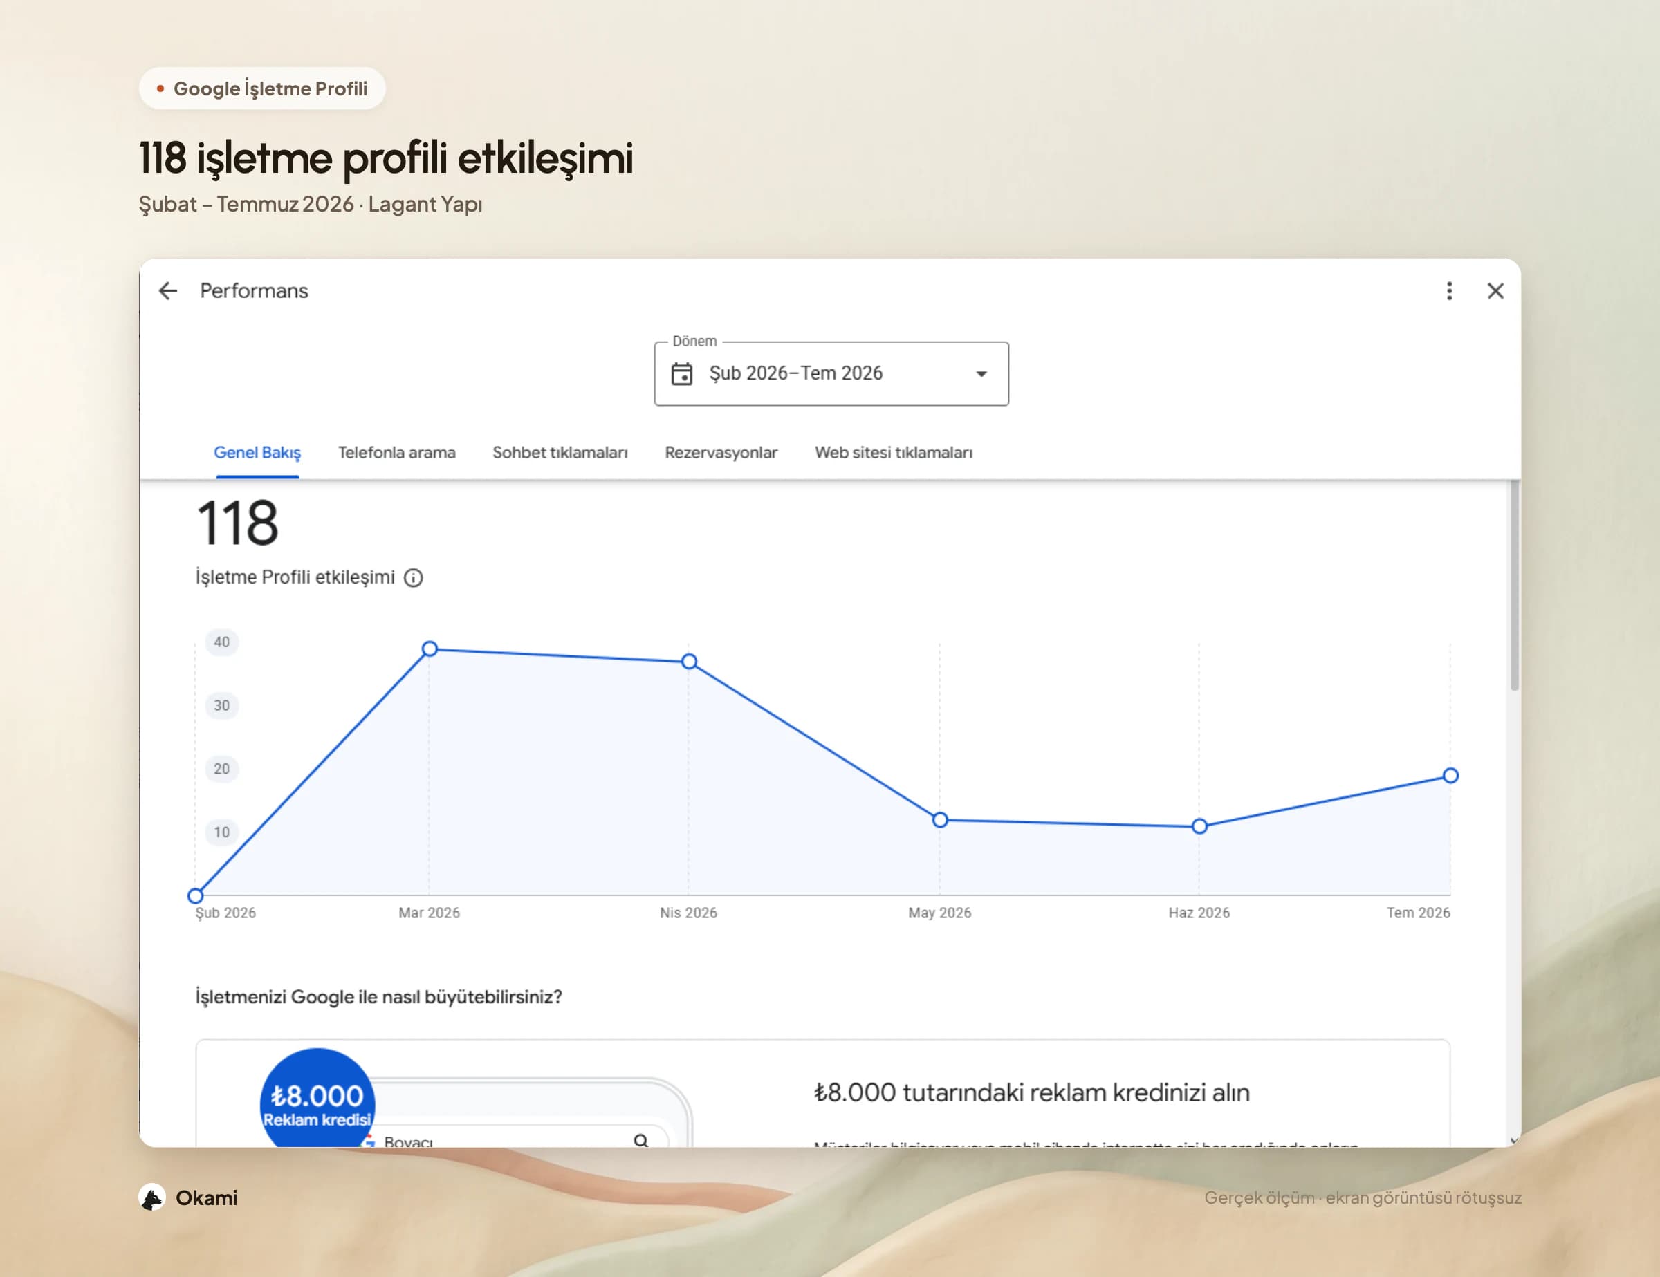The height and width of the screenshot is (1277, 1660).
Task: Click the İşletme Profili etkileşimi label
Action: click(295, 577)
